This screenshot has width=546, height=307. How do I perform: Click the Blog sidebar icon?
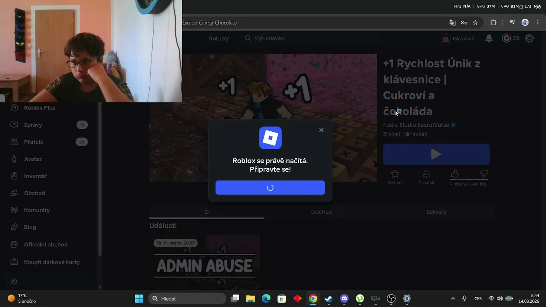pyautogui.click(x=15, y=227)
